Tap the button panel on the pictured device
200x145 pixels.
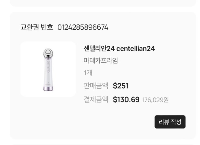[48, 67]
